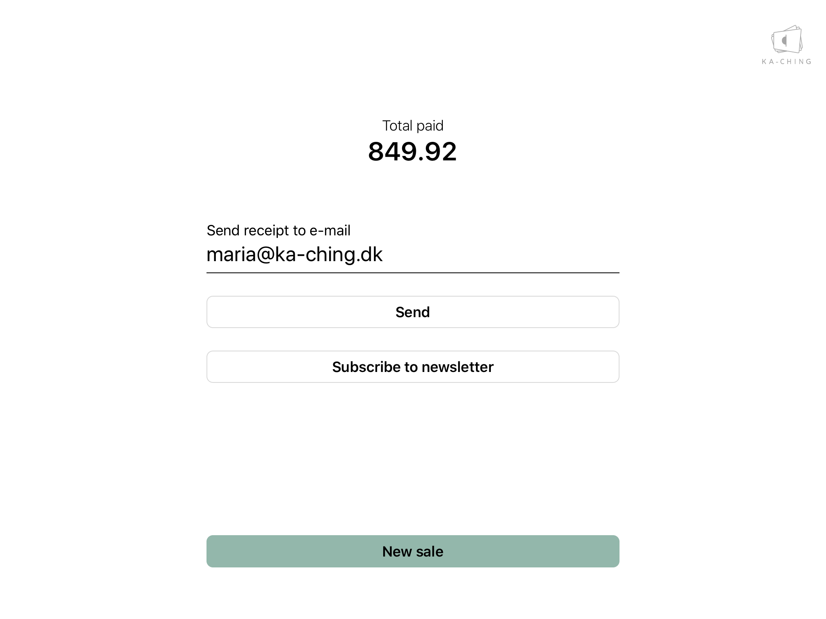Screen dimensions: 826x619
Task: Click the underline of the e-mail field
Action: [x=413, y=273]
